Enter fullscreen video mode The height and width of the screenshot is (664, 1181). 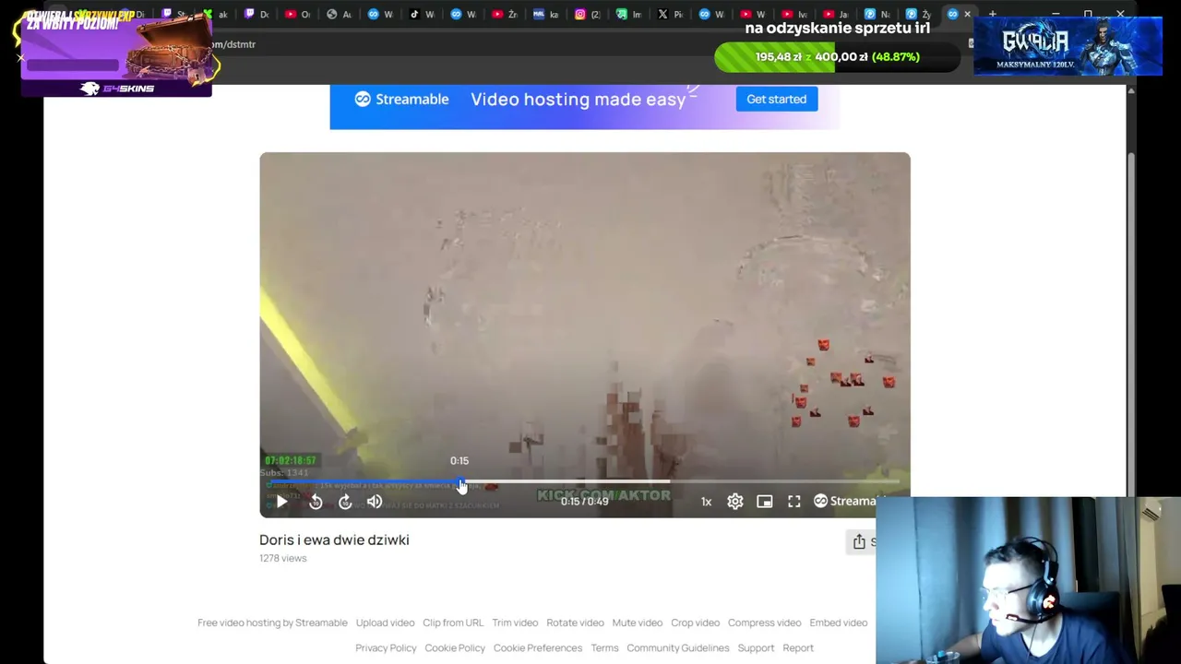794,502
